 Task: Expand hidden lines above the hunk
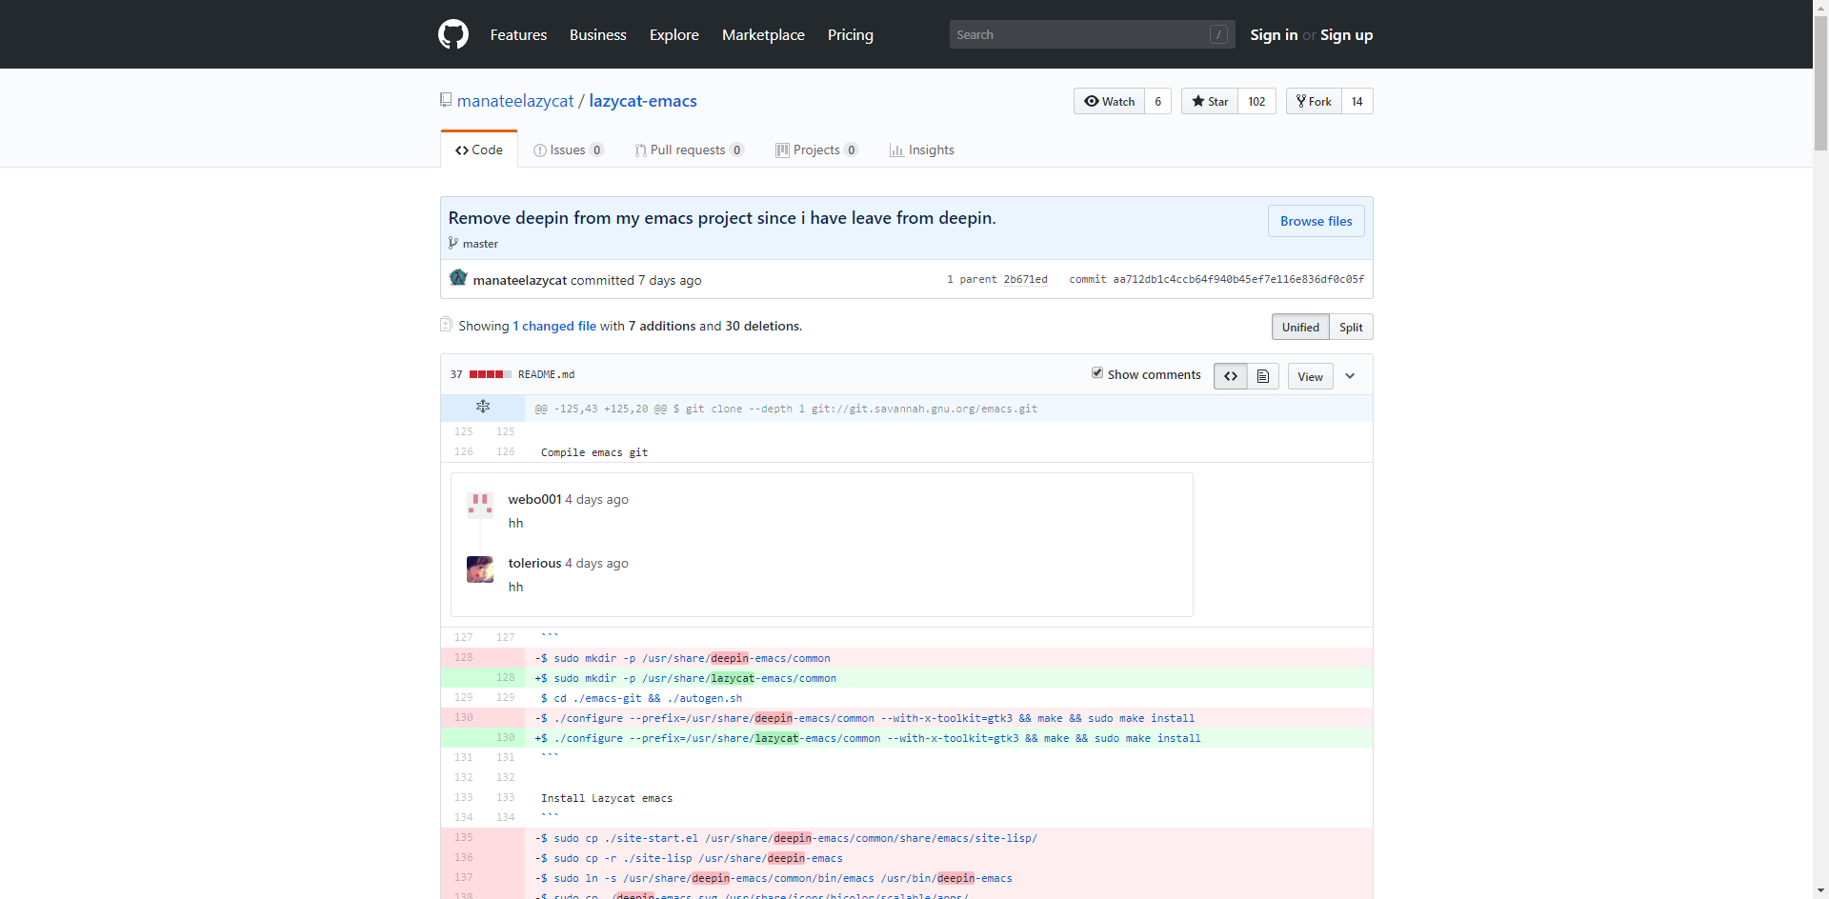483,408
